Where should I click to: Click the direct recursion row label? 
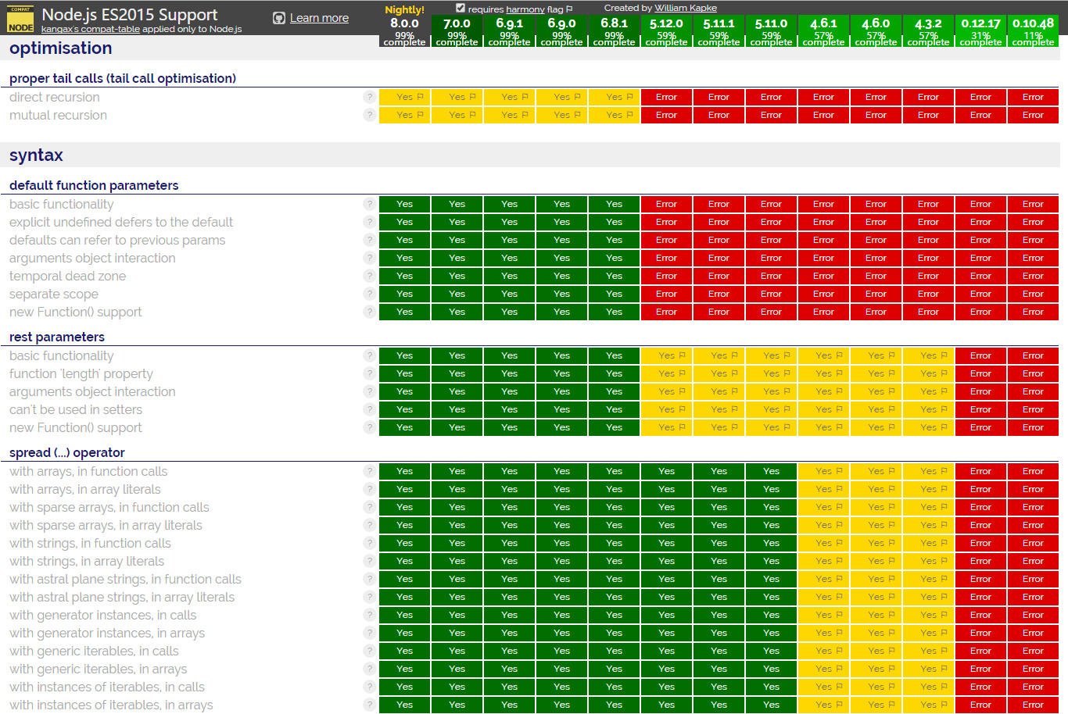tap(55, 97)
